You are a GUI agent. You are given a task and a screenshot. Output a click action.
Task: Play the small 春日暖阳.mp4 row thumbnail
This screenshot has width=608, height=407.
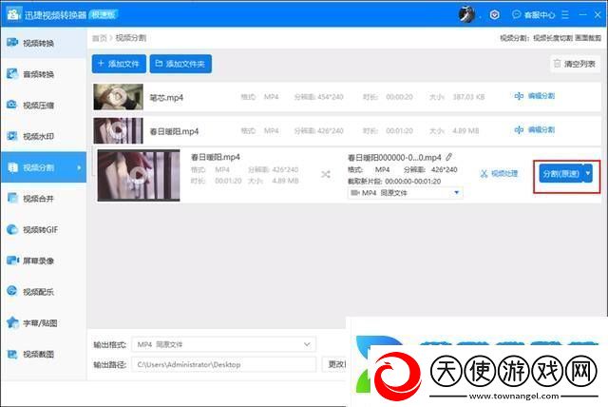pos(118,130)
